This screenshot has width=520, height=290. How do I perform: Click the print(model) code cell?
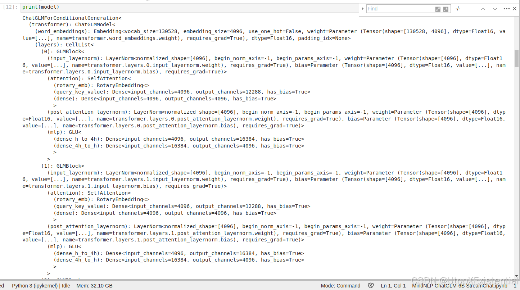coord(189,7)
